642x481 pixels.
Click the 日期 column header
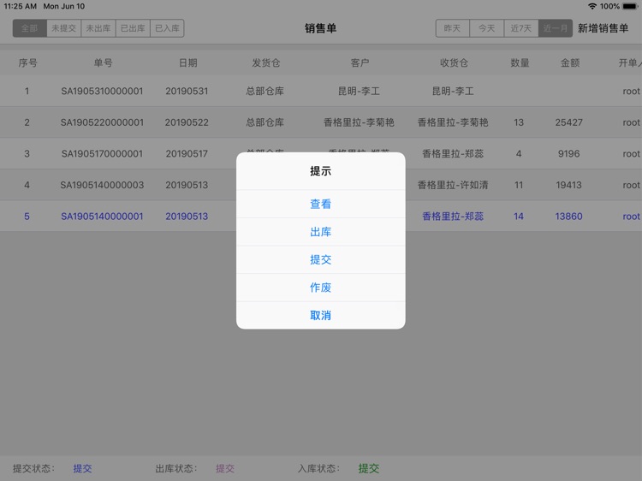pyautogui.click(x=188, y=62)
